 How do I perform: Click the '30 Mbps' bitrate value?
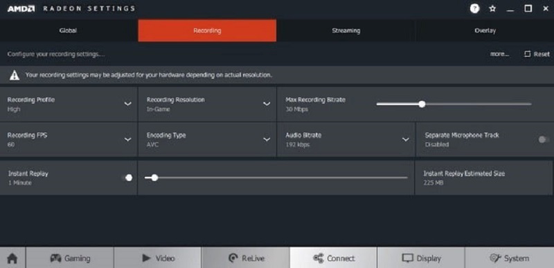point(297,109)
